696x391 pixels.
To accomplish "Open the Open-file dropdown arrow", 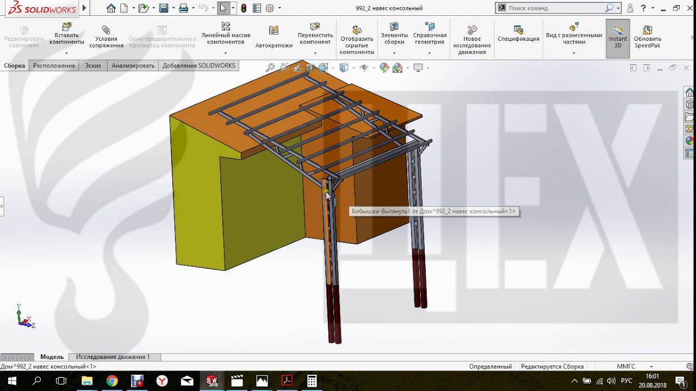I will 153,8.
